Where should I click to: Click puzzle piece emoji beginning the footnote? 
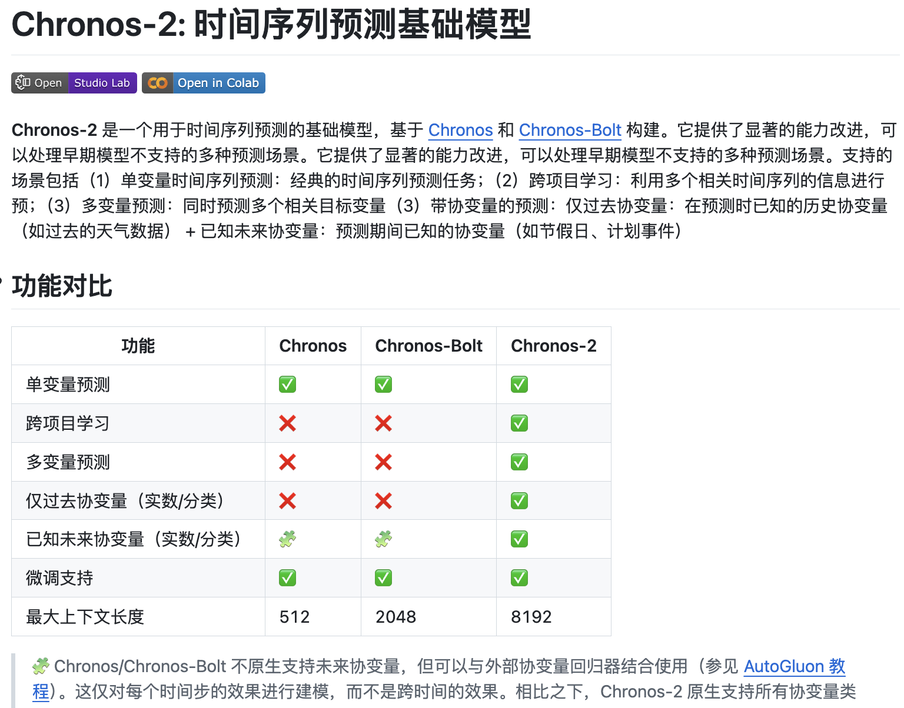[41, 666]
